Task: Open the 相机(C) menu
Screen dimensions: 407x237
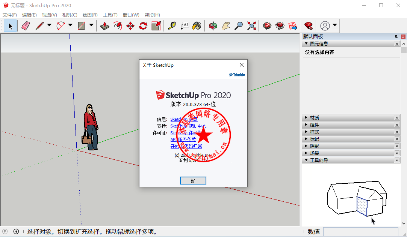Action: pyautogui.click(x=70, y=15)
